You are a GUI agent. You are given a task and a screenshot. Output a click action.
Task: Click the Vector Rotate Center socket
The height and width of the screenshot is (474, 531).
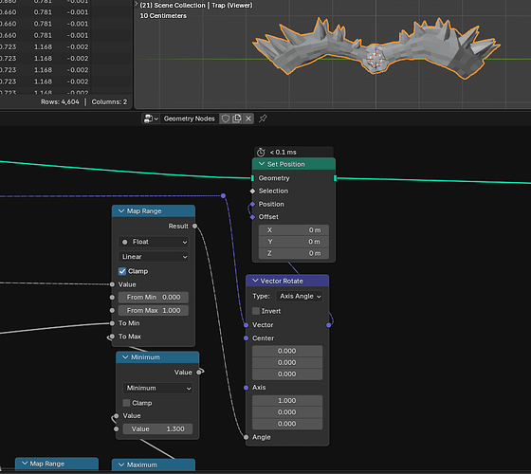[247, 338]
